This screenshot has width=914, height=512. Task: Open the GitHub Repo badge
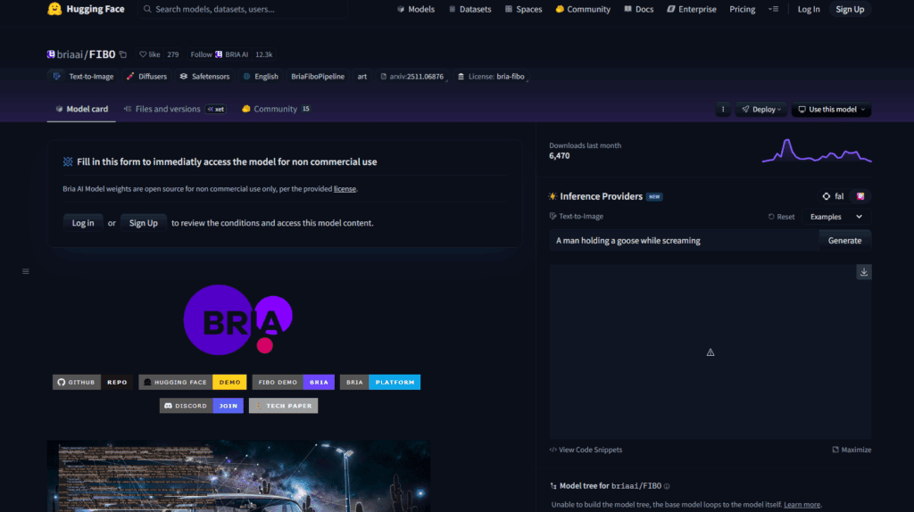tap(93, 382)
